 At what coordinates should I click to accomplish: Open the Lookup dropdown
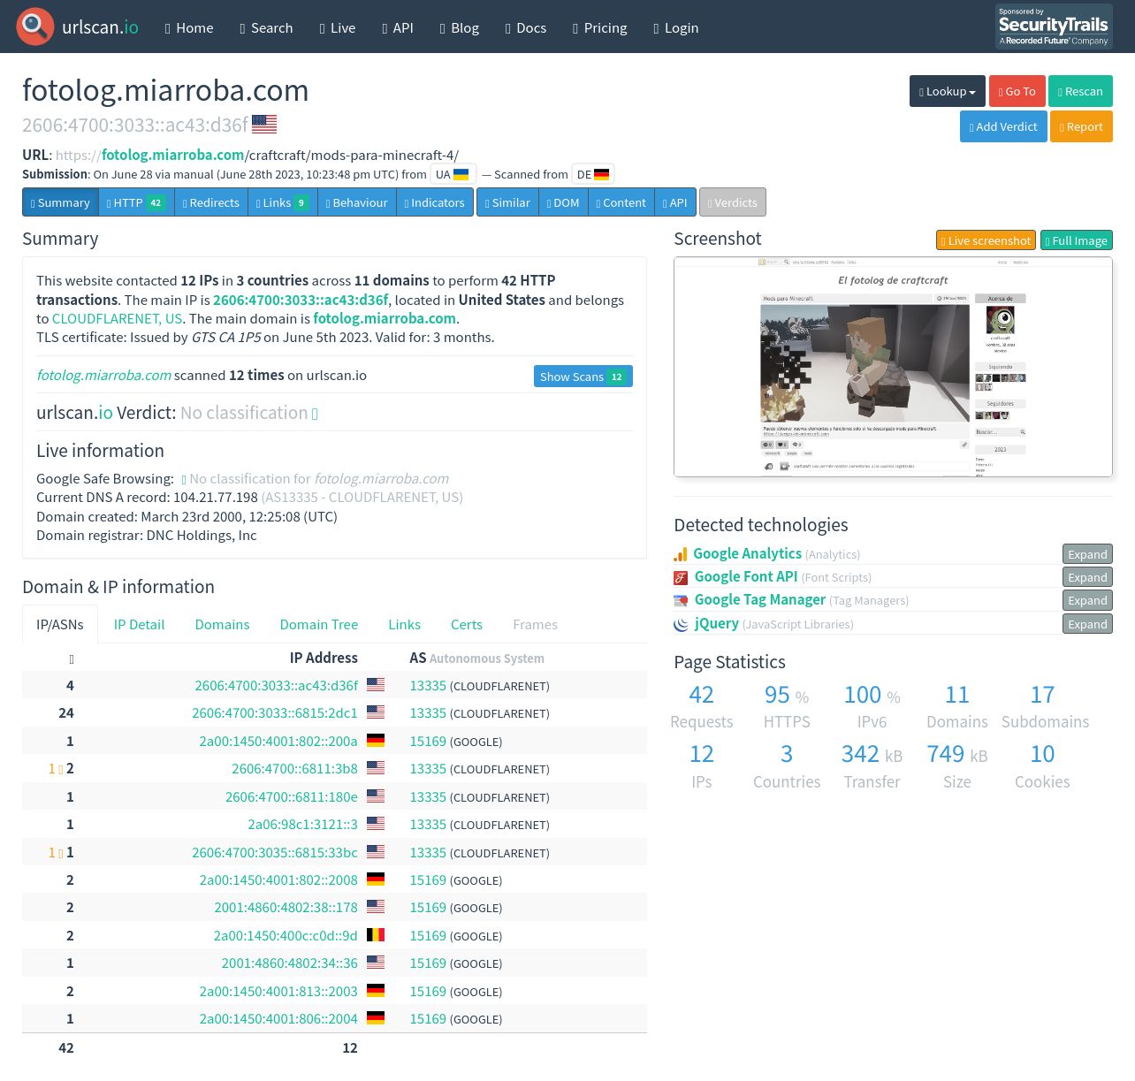[x=948, y=91]
